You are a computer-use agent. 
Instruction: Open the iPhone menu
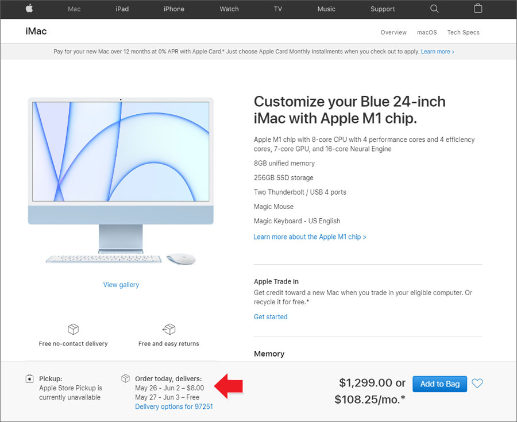[x=173, y=9]
